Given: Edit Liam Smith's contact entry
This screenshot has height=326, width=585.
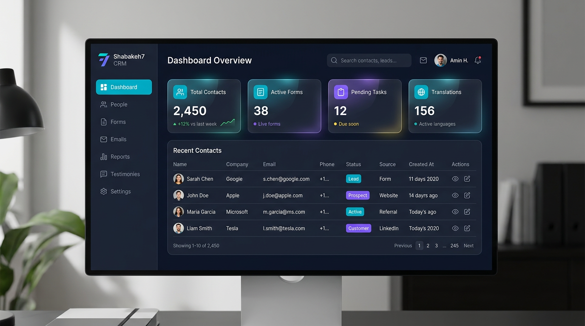Looking at the screenshot, I should pos(467,228).
